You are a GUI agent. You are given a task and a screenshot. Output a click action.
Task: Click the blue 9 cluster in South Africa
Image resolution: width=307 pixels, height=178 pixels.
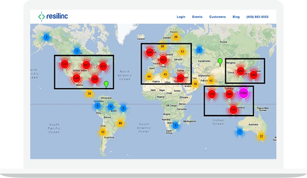pos(176,125)
